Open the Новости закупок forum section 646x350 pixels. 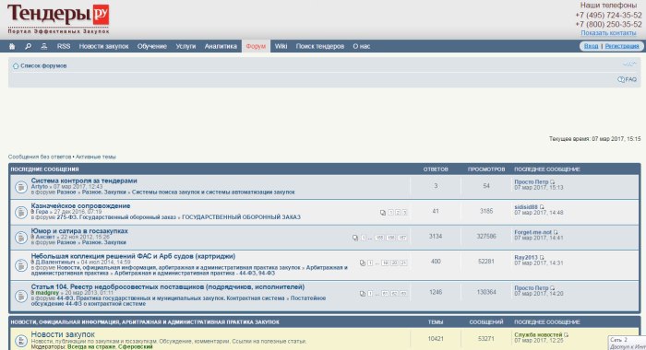[x=63, y=334]
